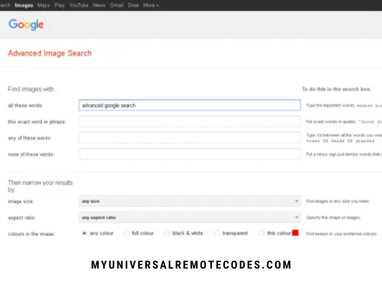Click the 'aspect ratio:' label

point(22,218)
